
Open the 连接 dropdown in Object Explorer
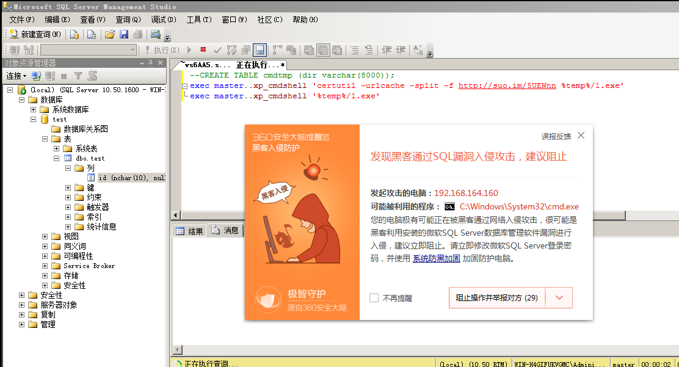coord(16,76)
